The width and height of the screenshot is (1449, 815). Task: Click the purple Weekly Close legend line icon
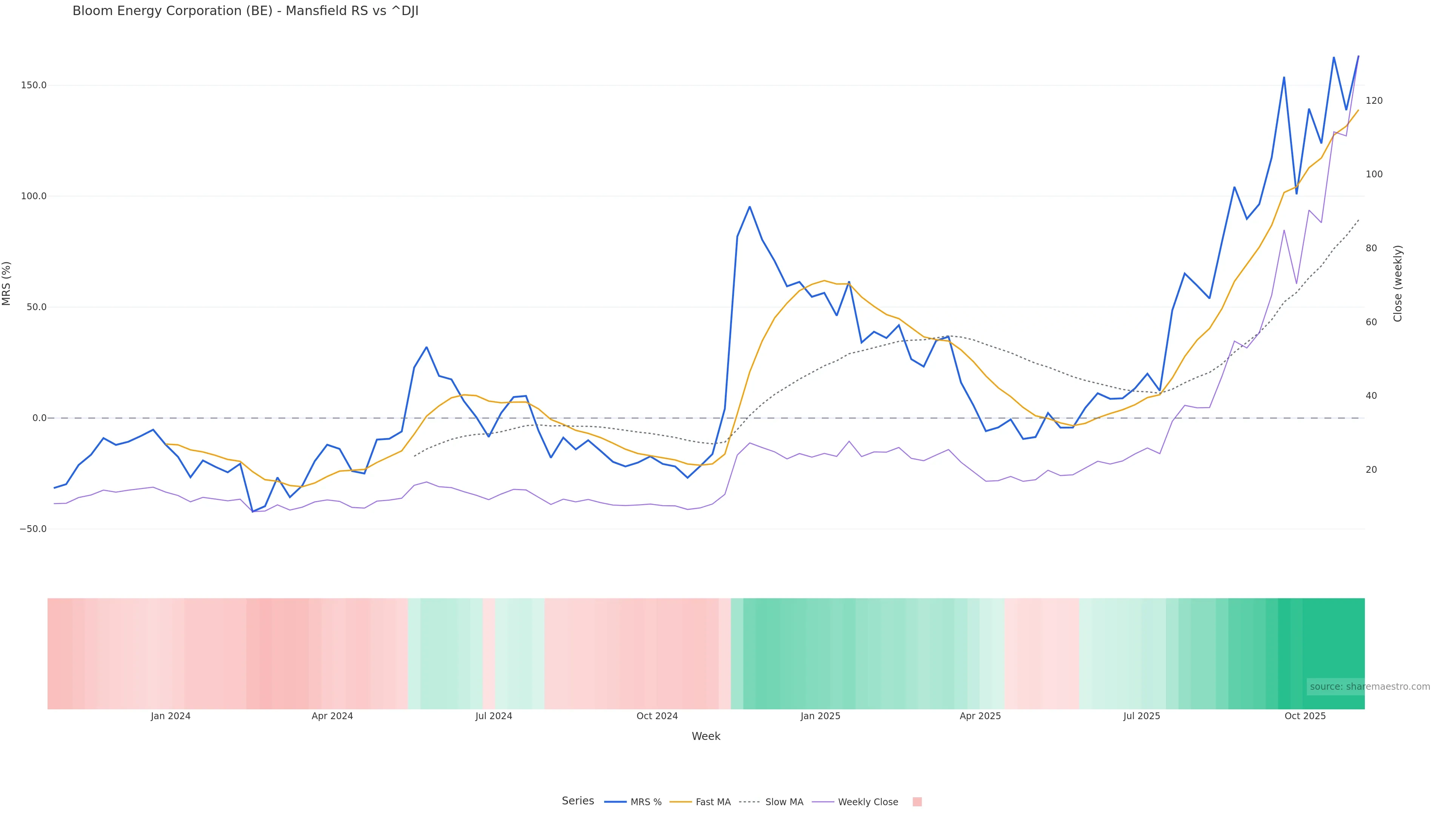(823, 802)
